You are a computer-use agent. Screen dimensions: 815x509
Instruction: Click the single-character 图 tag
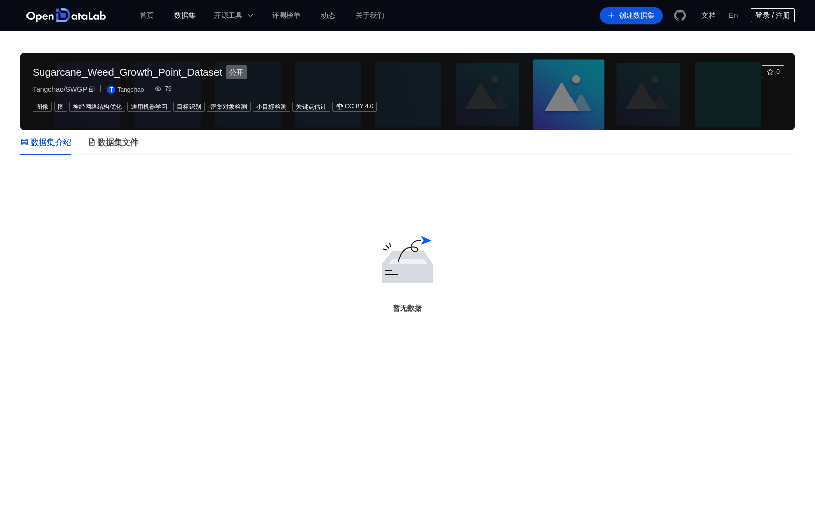click(61, 107)
